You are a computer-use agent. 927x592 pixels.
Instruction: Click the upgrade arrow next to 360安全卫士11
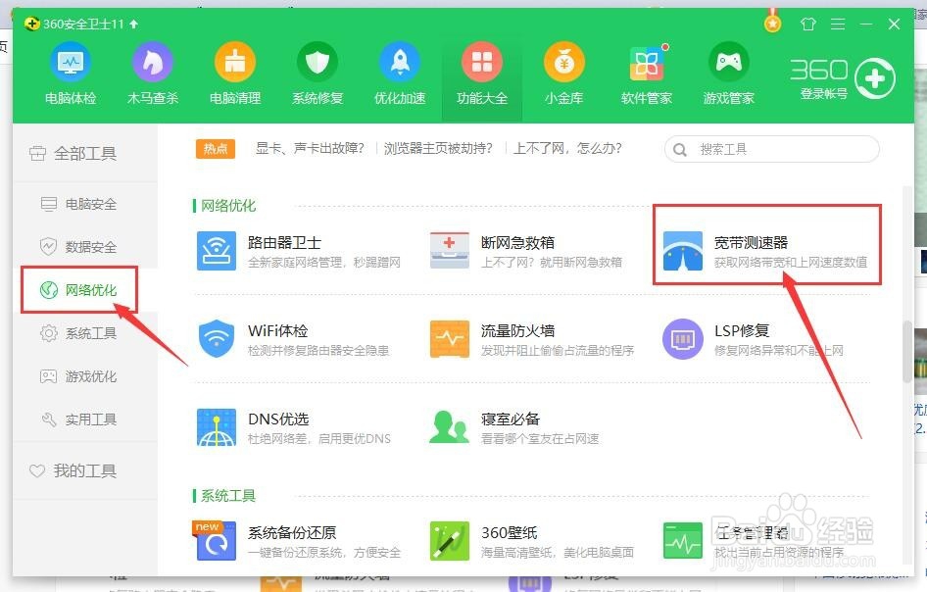point(133,24)
